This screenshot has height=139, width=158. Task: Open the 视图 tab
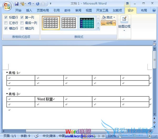(x=89, y=10)
